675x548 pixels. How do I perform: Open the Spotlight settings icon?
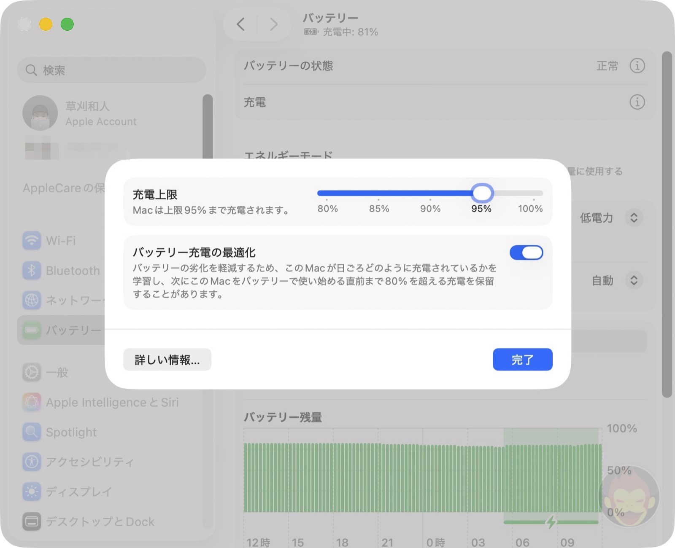click(32, 432)
